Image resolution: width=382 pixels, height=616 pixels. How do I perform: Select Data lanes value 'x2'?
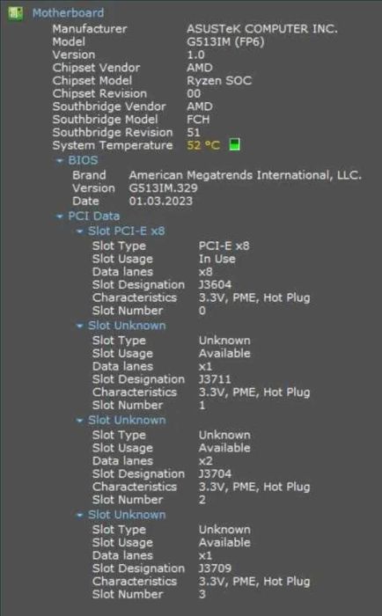click(x=206, y=461)
